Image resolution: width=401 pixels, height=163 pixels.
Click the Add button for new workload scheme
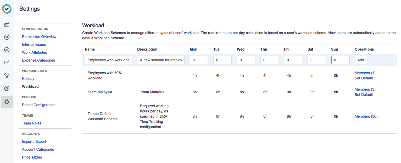tap(360, 60)
